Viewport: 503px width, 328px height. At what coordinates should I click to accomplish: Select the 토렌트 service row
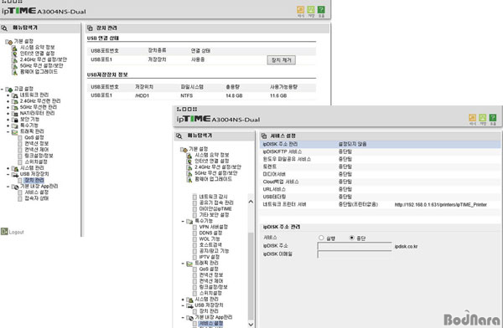[380, 167]
